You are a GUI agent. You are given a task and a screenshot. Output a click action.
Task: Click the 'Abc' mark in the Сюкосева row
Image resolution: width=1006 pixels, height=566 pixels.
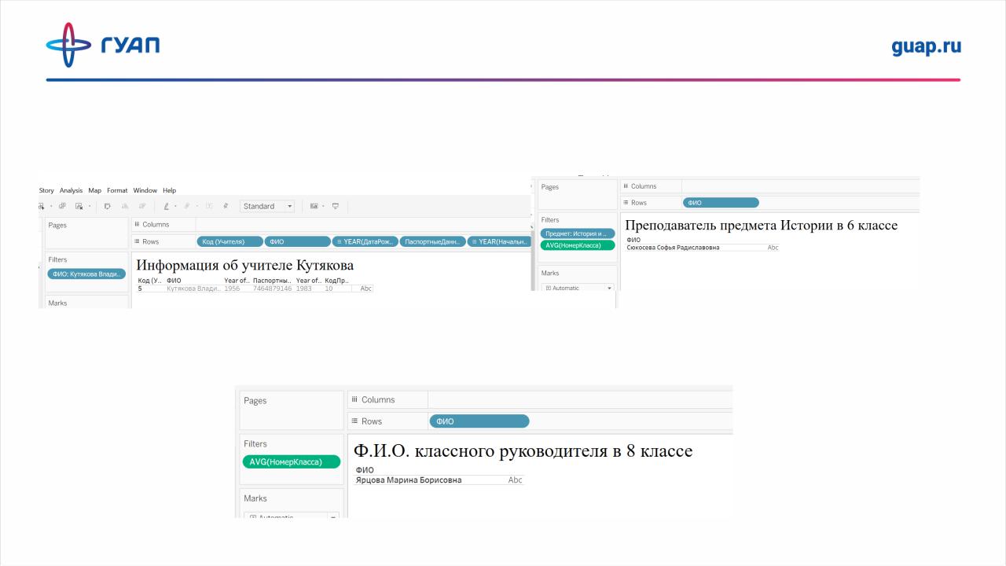coord(773,248)
